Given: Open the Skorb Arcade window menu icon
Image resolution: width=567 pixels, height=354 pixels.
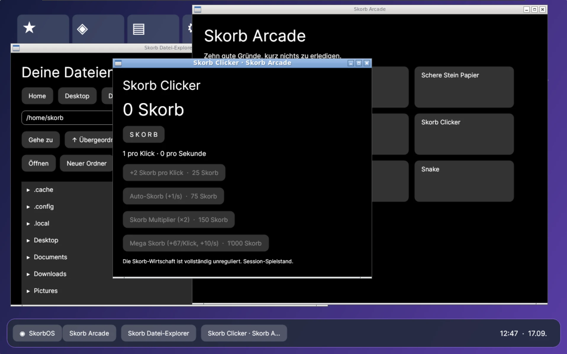Looking at the screenshot, I should pos(198,9).
